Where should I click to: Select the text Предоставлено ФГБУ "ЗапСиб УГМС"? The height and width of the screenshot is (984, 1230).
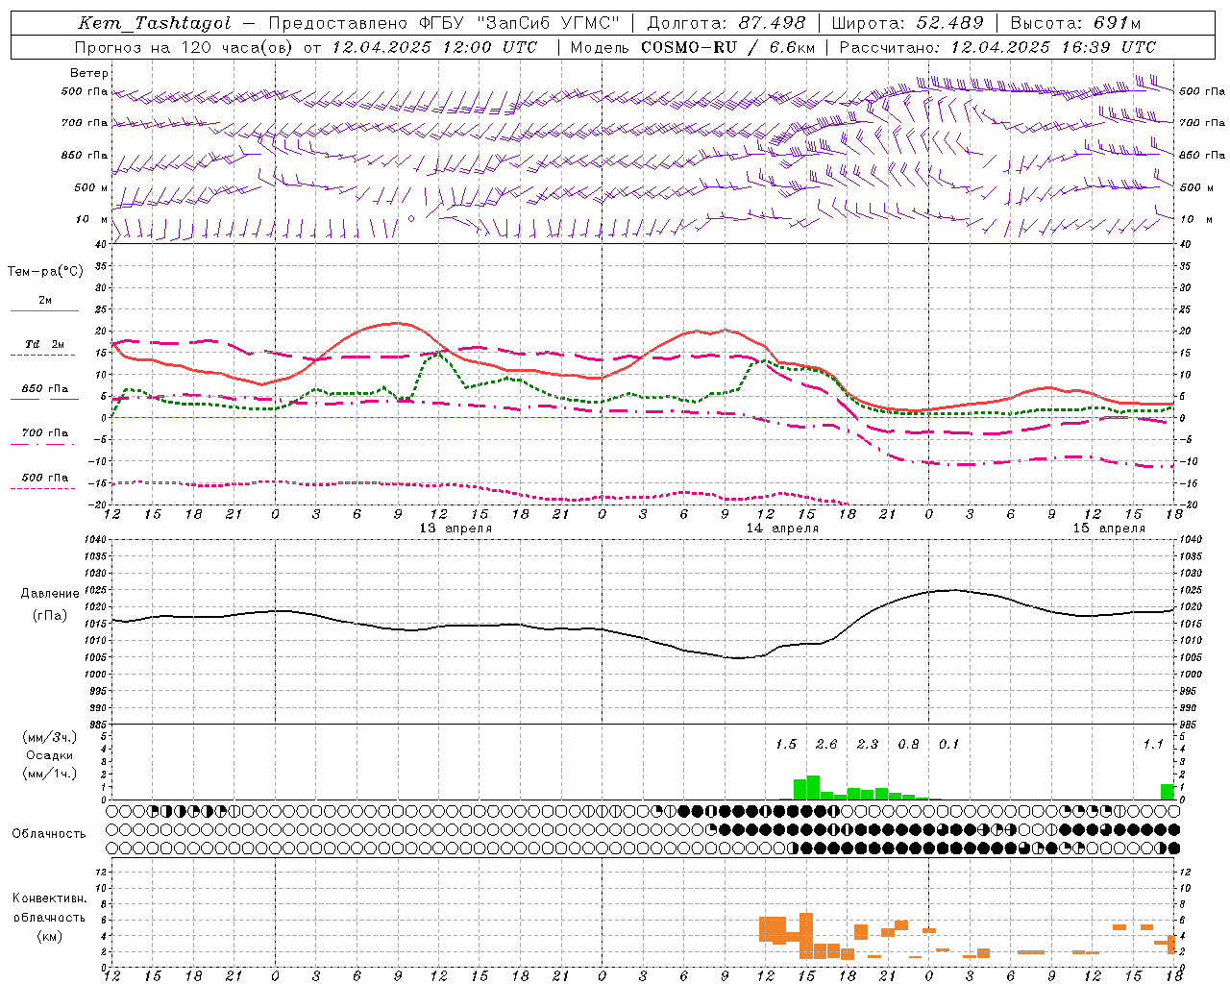[444, 24]
